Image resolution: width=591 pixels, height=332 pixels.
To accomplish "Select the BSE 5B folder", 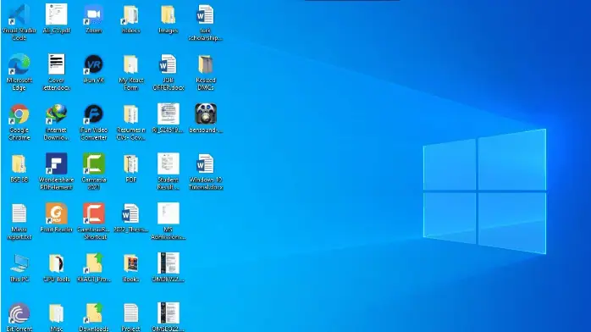I will click(19, 164).
